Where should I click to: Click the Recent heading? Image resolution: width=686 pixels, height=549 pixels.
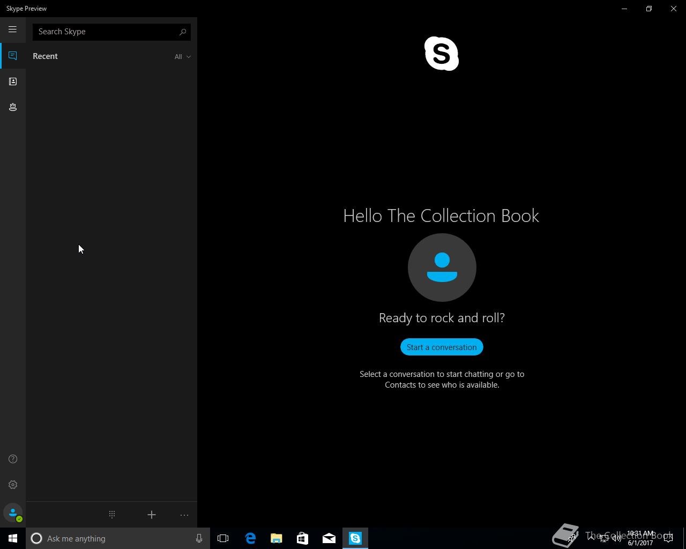(45, 56)
